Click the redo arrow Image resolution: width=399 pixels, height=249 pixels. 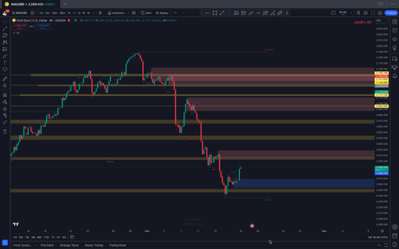tap(183, 13)
